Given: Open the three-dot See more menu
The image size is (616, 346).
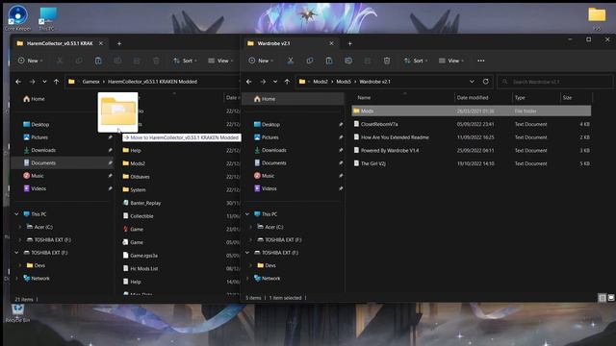Looking at the screenshot, I should pos(481,61).
